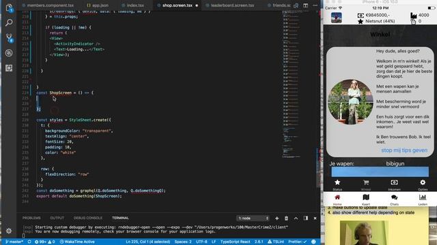This screenshot has width=437, height=245.
Task: Click the Prettier status item
Action: [298, 242]
